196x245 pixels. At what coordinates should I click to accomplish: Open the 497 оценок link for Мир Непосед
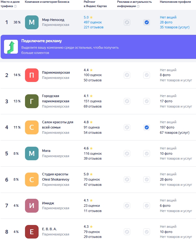(93, 22)
